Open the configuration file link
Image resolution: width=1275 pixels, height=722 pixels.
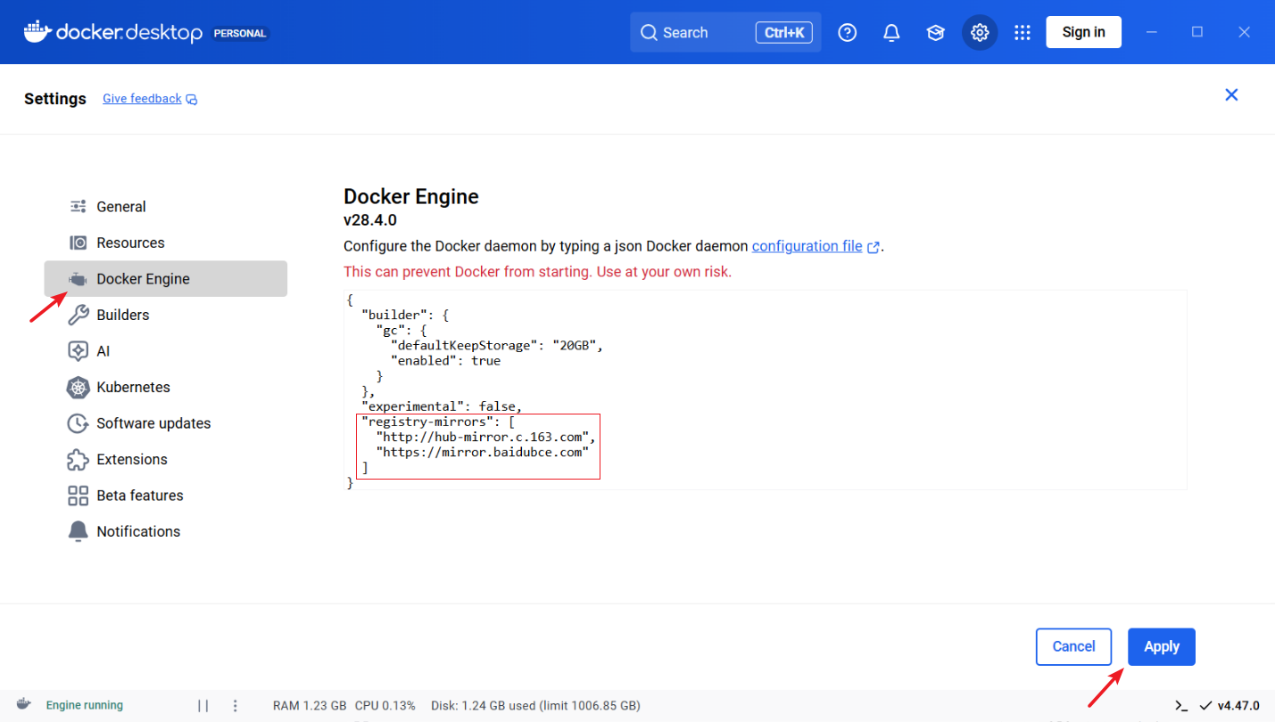point(807,246)
